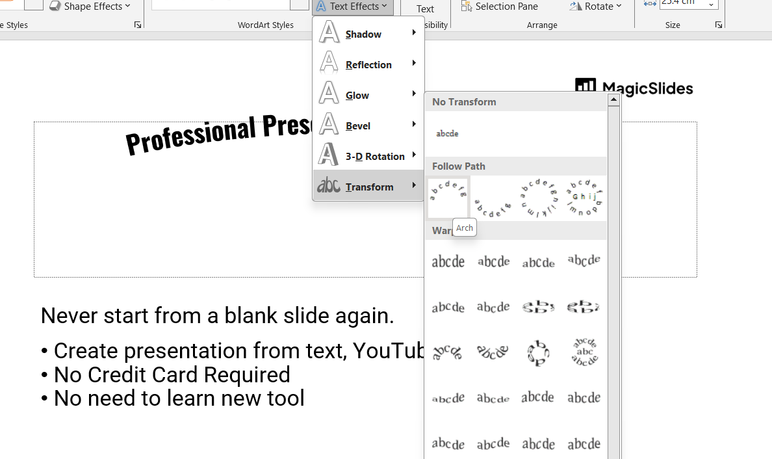Launch the Size group dialog launcher
The width and height of the screenshot is (772, 459).
click(719, 25)
